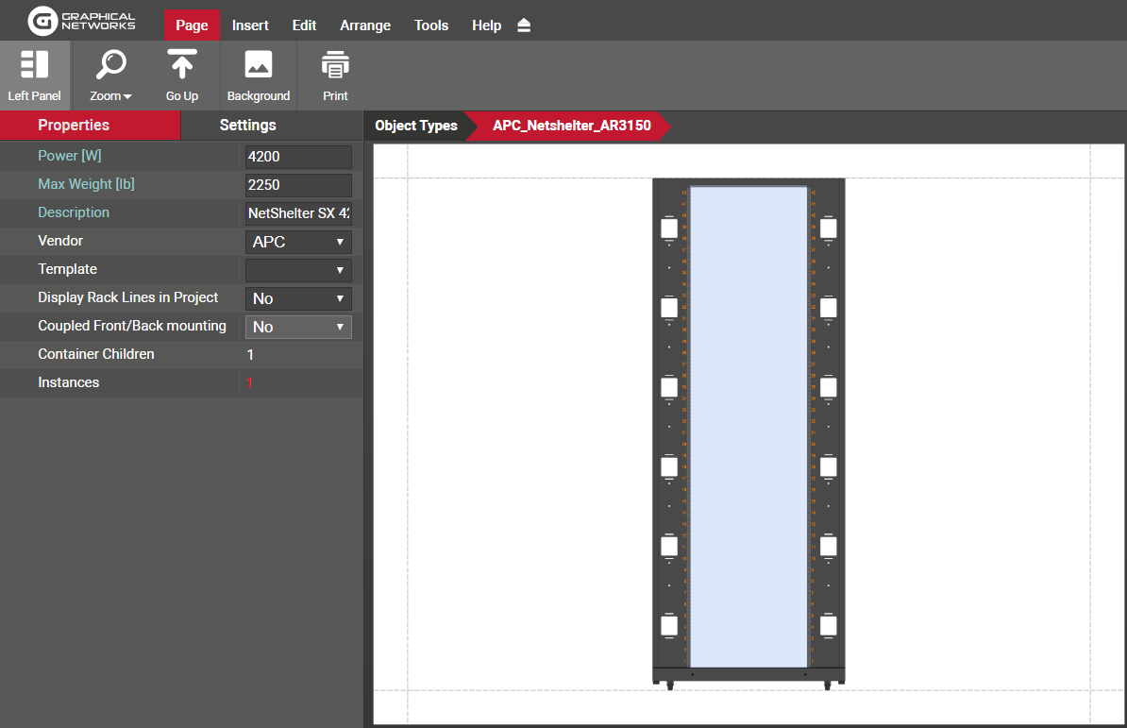Click the Max Weight [lb] field
This screenshot has width=1127, height=728.
pyautogui.click(x=298, y=185)
